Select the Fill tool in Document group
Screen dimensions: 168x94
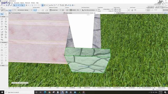tap(2, 50)
